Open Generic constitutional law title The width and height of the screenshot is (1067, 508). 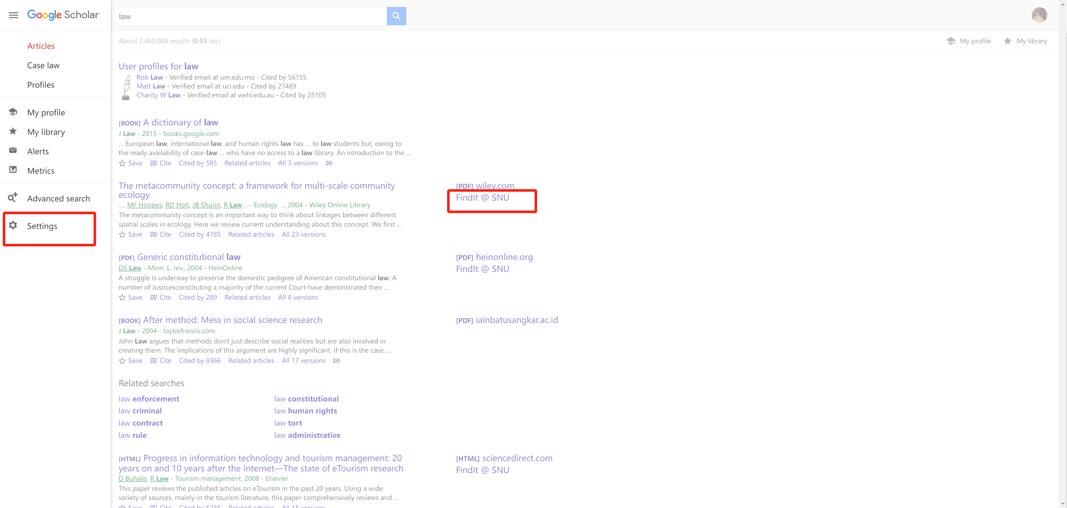coord(189,257)
